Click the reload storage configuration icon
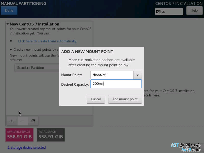 (x=33, y=121)
